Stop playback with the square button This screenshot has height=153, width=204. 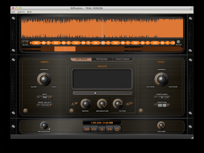[117, 129]
